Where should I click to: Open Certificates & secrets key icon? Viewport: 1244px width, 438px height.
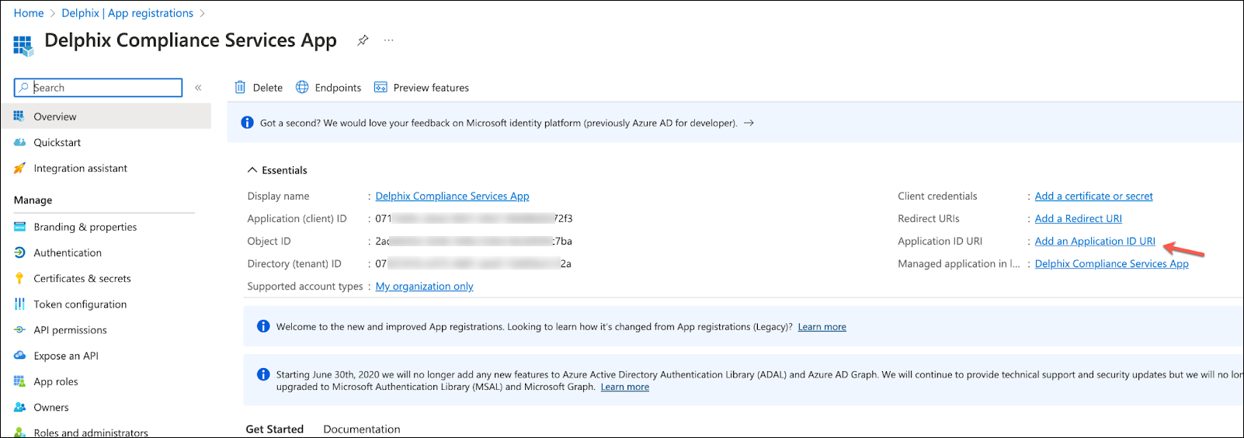pyautogui.click(x=20, y=279)
